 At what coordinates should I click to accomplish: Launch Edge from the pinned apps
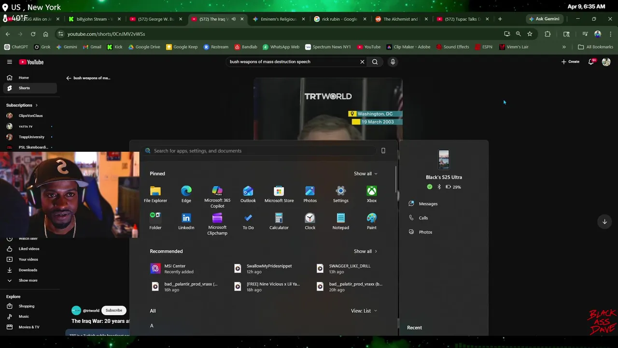tap(186, 194)
